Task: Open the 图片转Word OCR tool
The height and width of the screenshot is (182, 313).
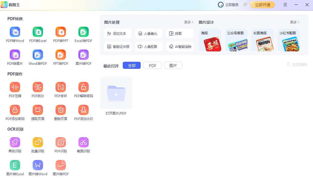Action: pos(38,167)
